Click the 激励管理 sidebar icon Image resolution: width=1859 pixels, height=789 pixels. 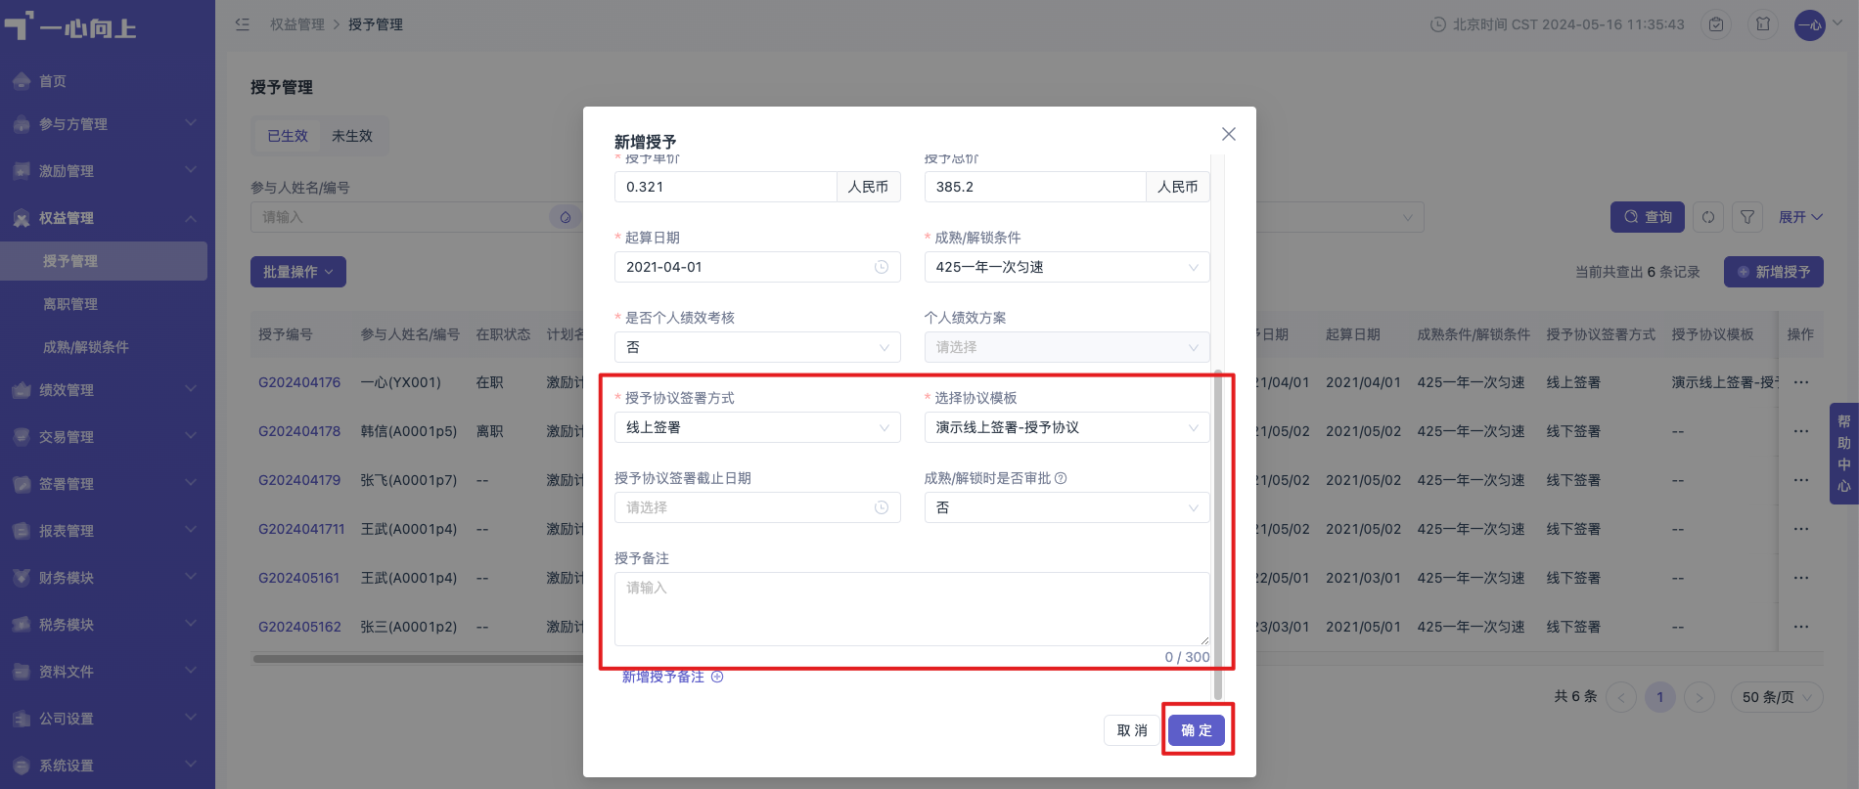click(22, 171)
